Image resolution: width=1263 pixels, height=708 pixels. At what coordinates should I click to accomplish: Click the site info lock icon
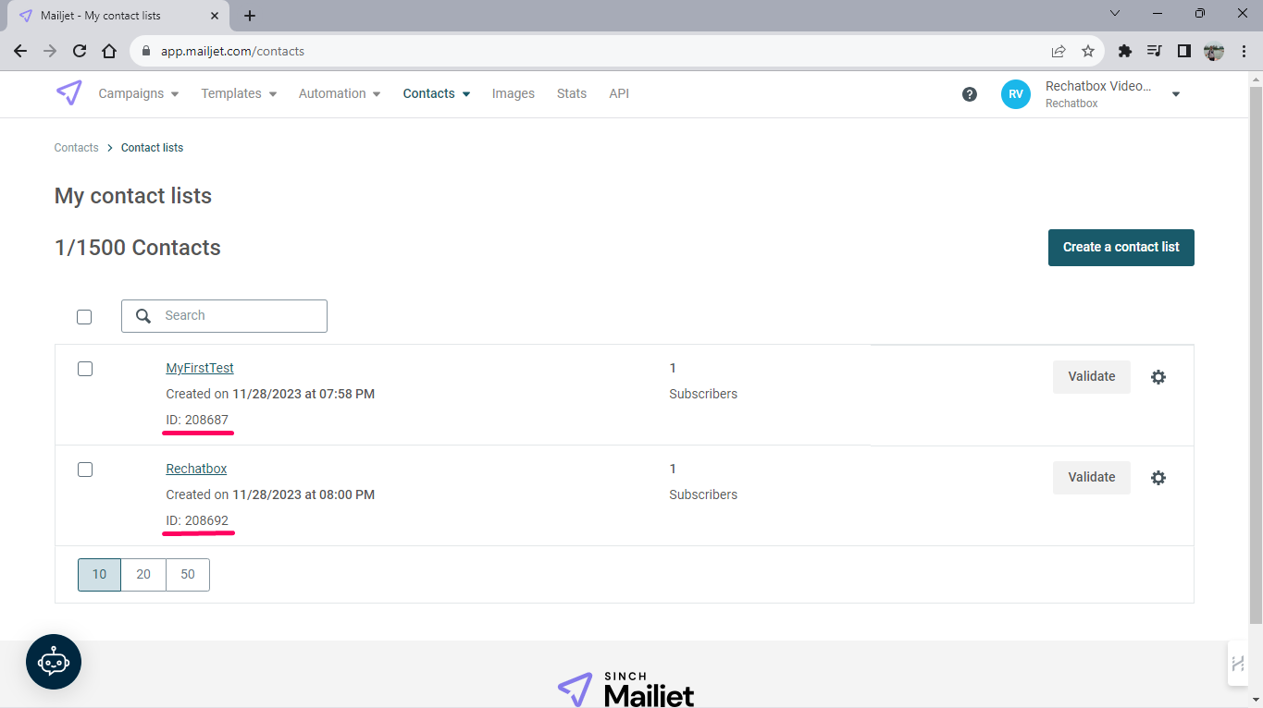point(146,51)
